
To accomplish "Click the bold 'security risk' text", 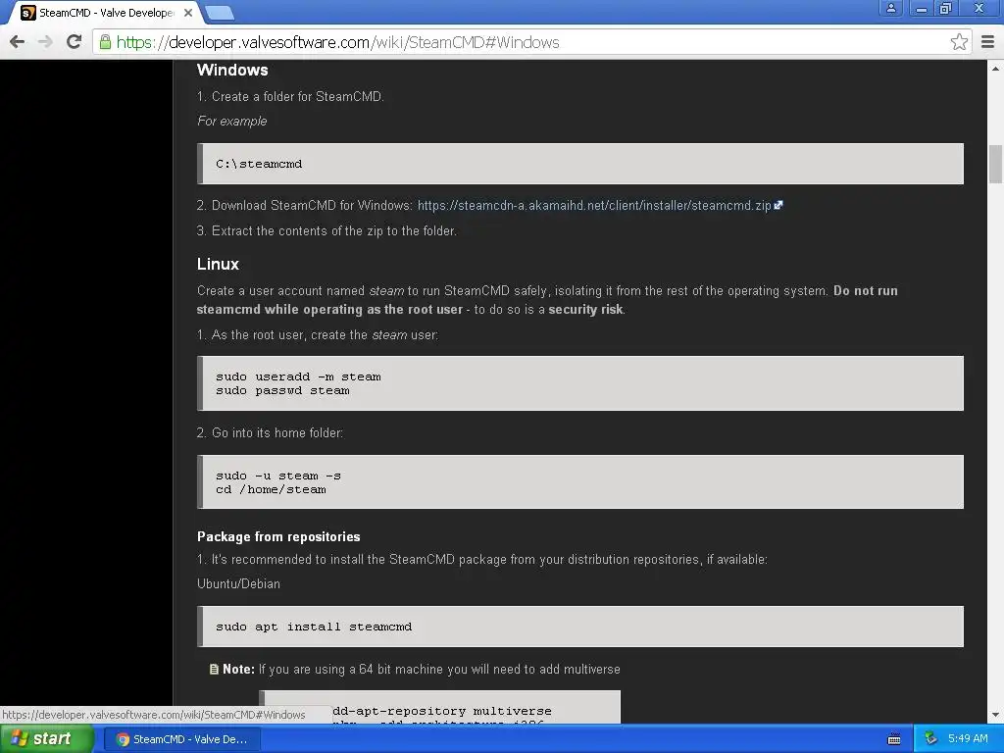I will pyautogui.click(x=585, y=309).
